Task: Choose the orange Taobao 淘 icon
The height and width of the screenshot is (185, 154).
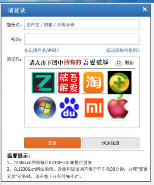Action: pyautogui.click(x=93, y=82)
